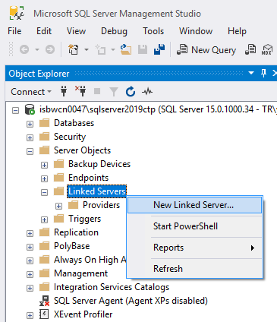Open Object Explorer window position dropdown arrow
The width and height of the screenshot is (277, 322).
pyautogui.click(x=251, y=73)
